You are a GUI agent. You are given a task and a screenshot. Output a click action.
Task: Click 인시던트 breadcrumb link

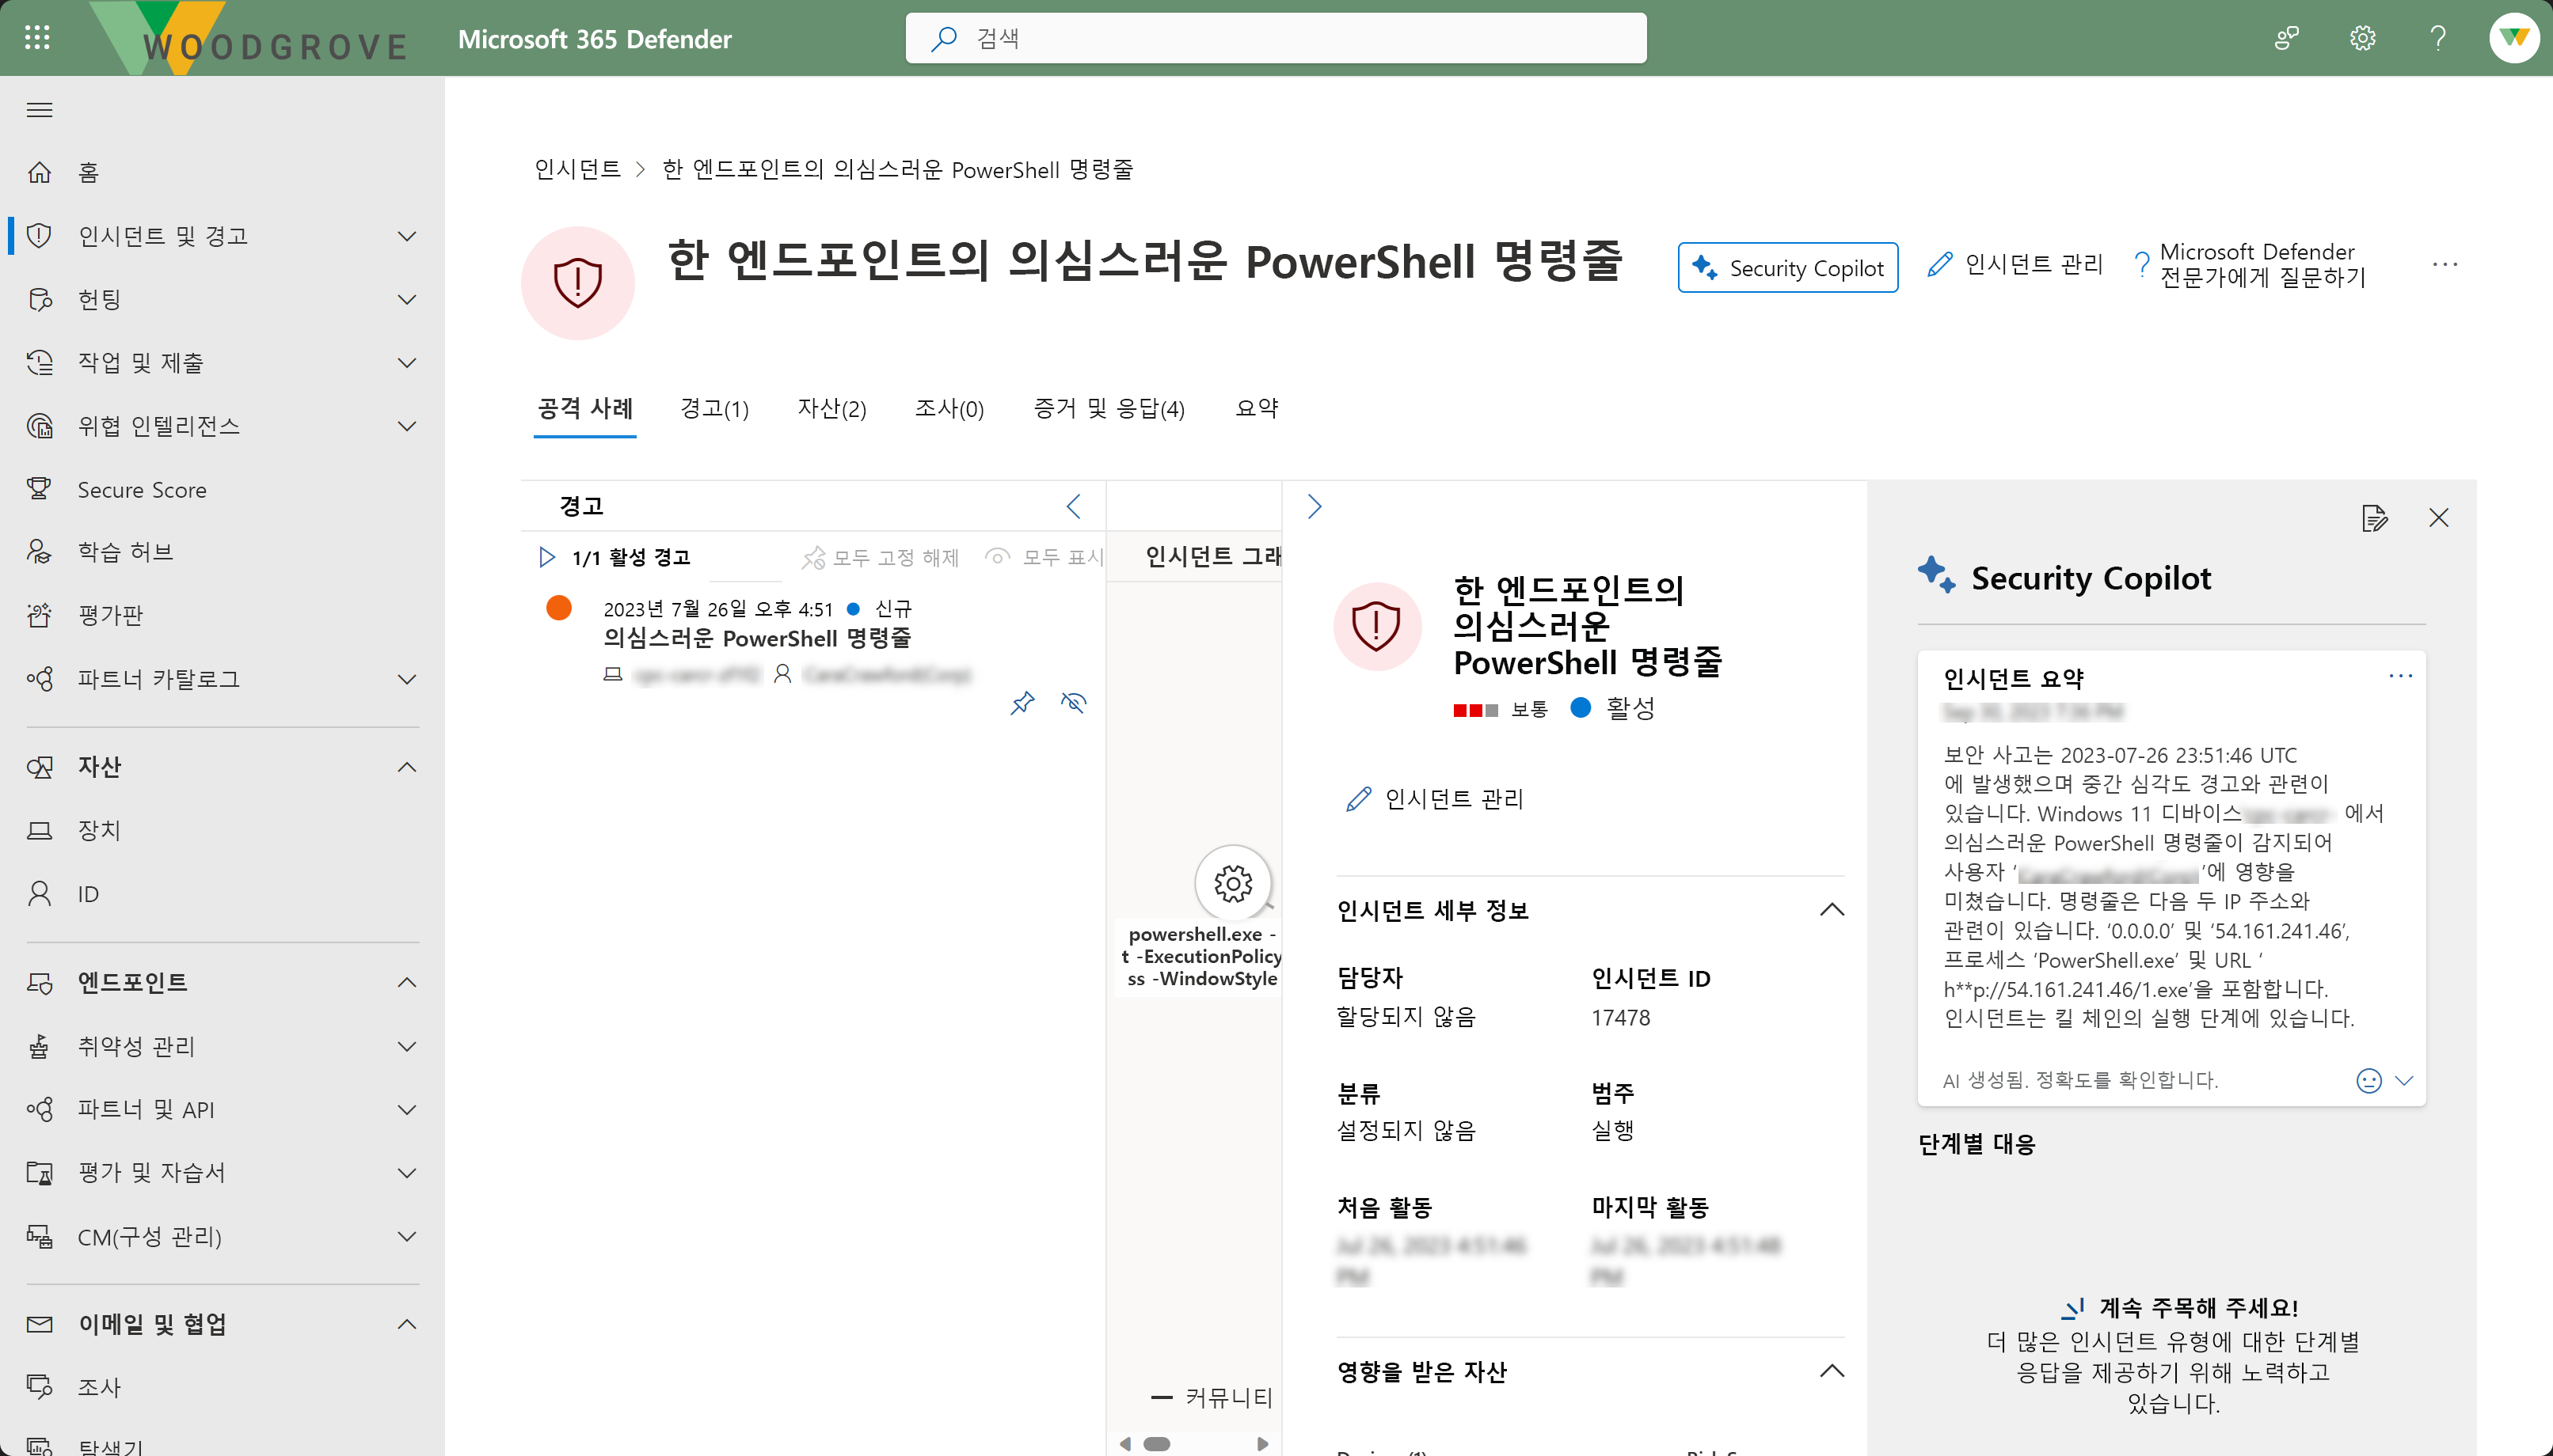click(x=577, y=170)
